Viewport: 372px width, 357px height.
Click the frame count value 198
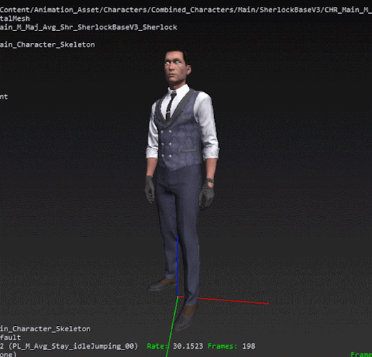249,347
